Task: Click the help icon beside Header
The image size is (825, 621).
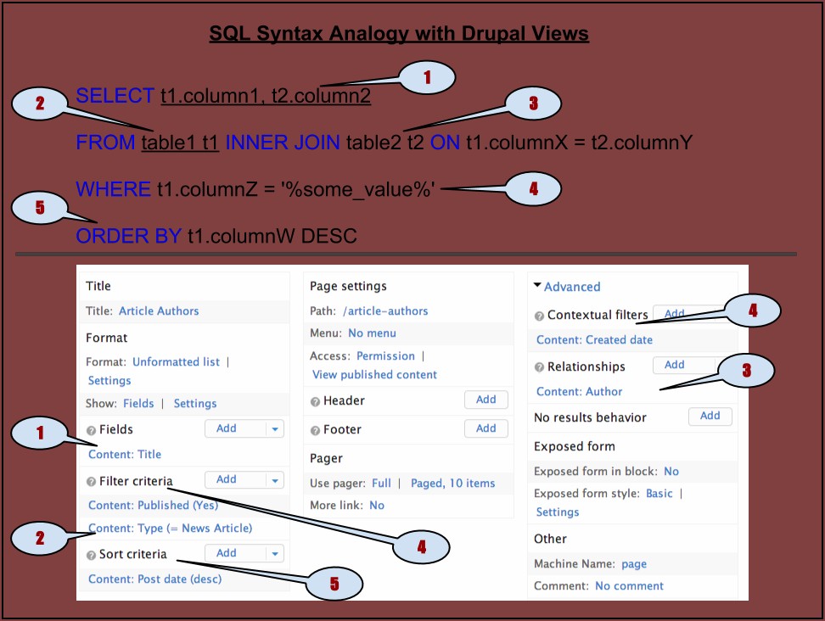Action: click(316, 401)
